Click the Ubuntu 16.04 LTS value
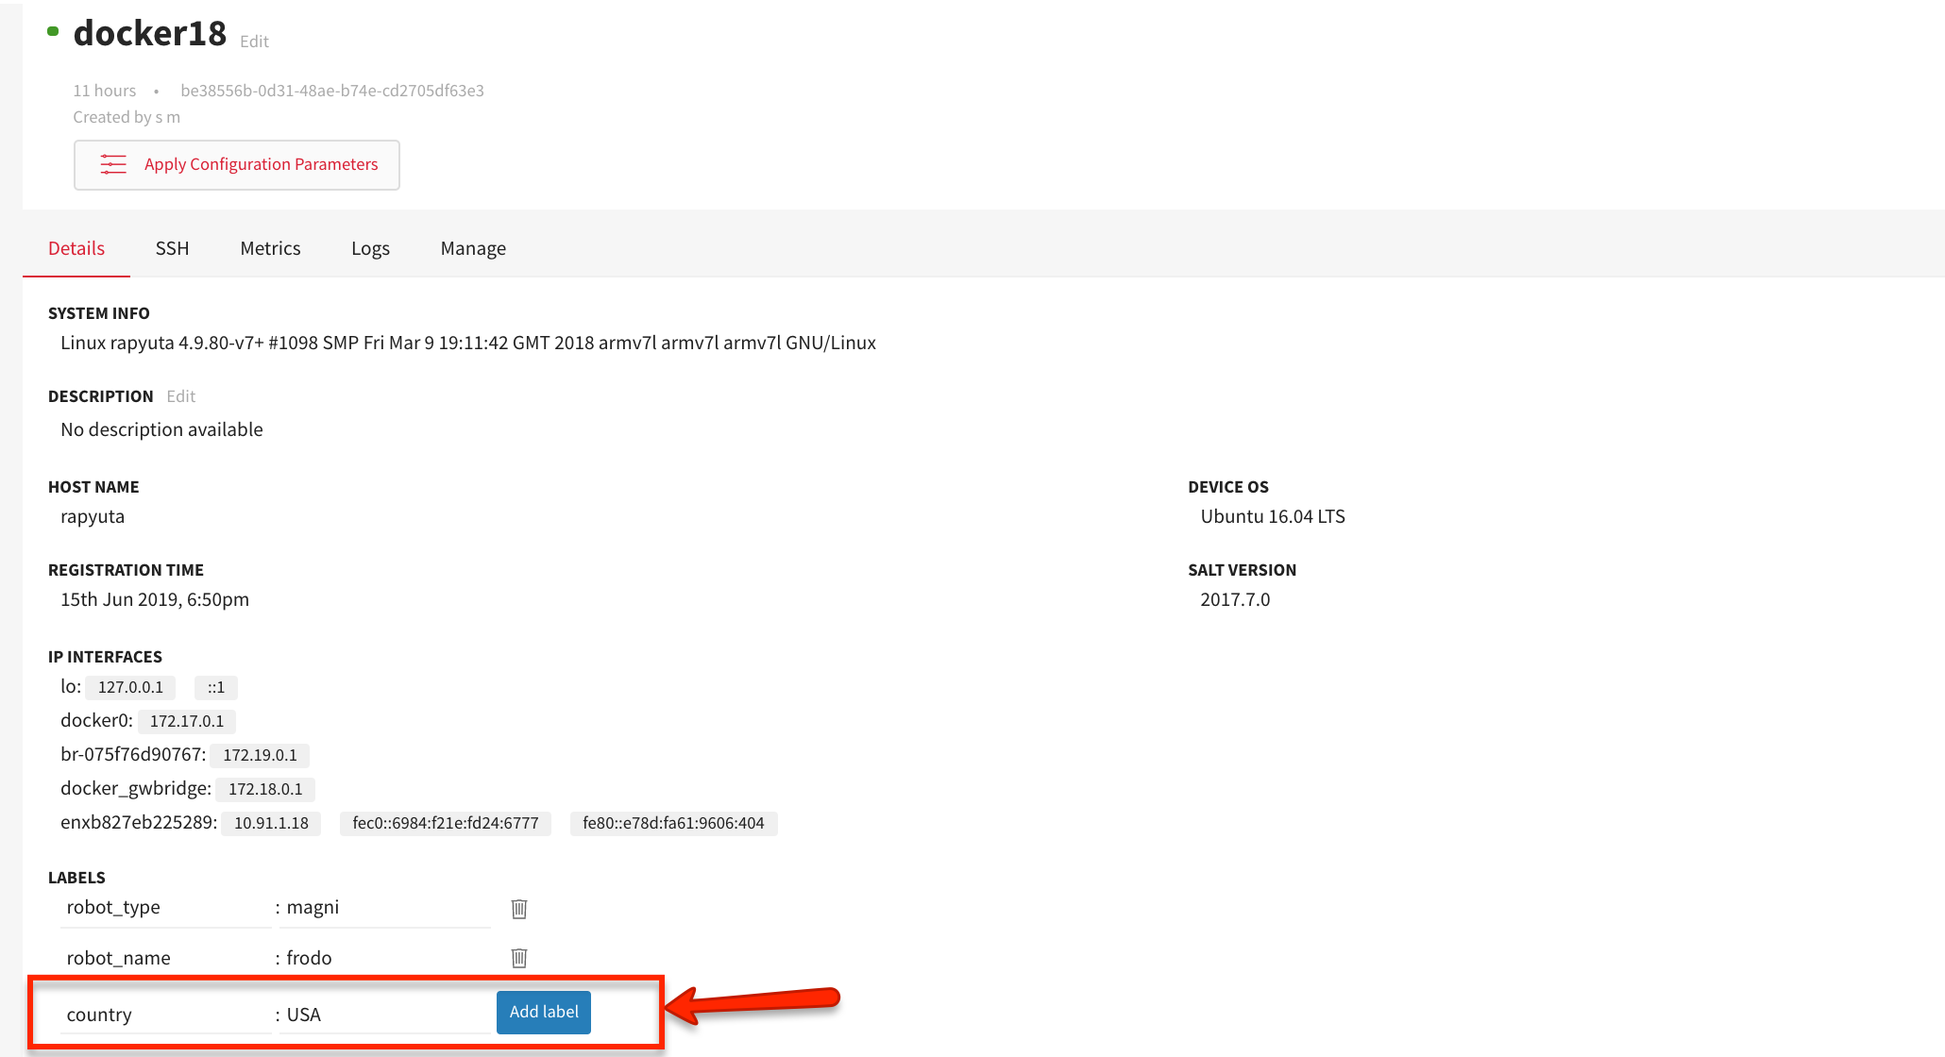 (x=1273, y=516)
